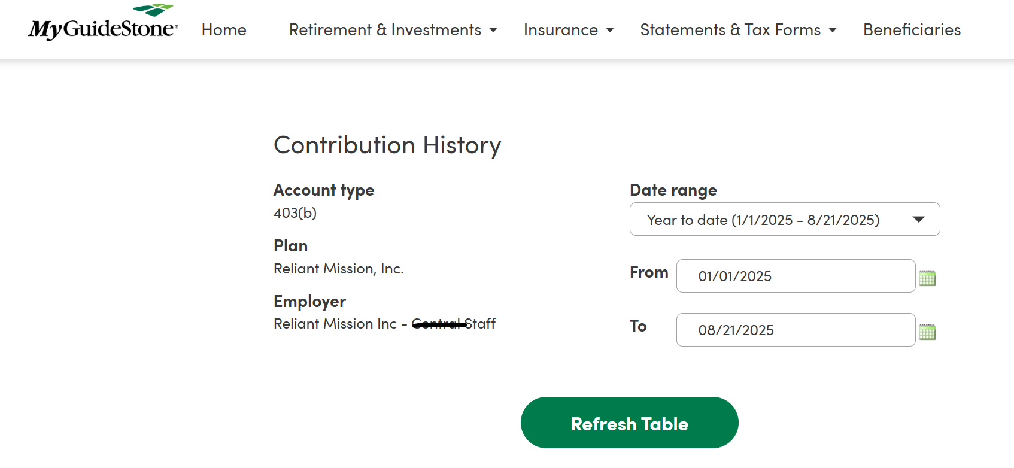Screen dimensions: 1014x468
Task: Navigate to Beneficiaries
Action: pos(912,30)
